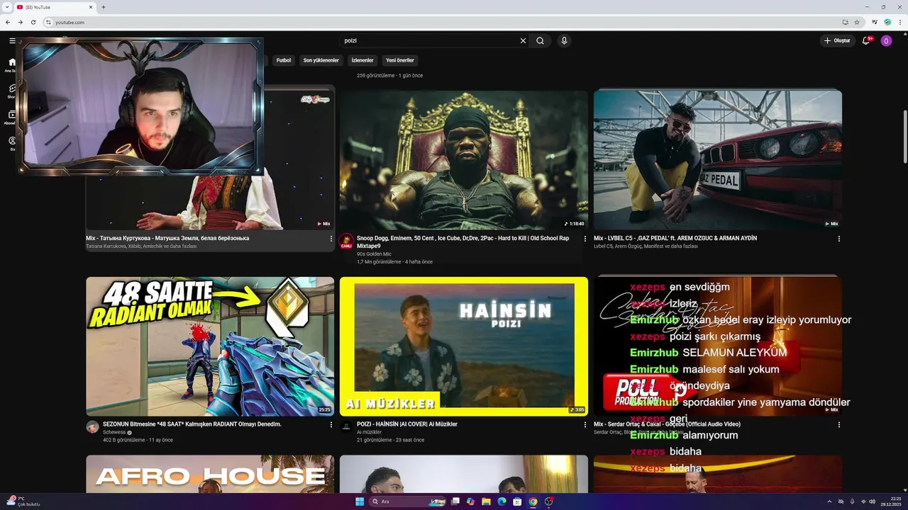The height and width of the screenshot is (510, 908).
Task: Open Mix - Serdar Ortaç & Cakal title
Action: click(667, 424)
